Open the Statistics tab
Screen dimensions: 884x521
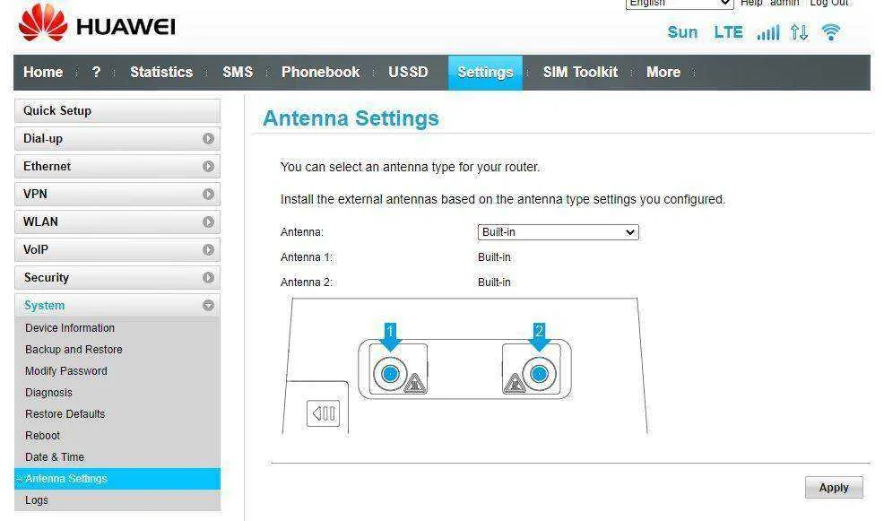coord(161,72)
